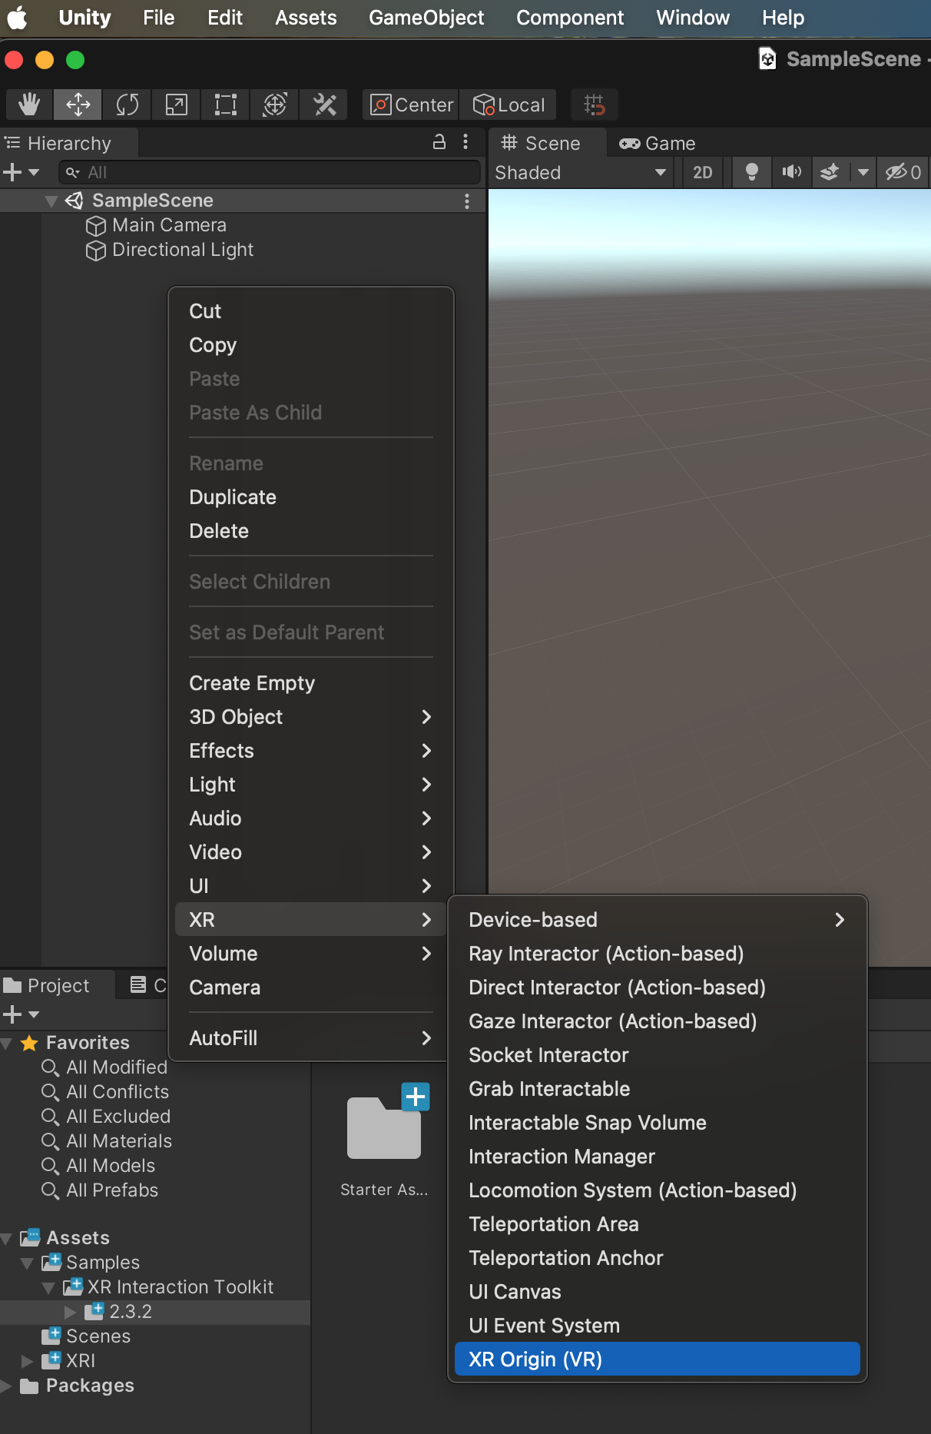Expand Device-based XR submenu
The image size is (931, 1434).
tap(658, 920)
